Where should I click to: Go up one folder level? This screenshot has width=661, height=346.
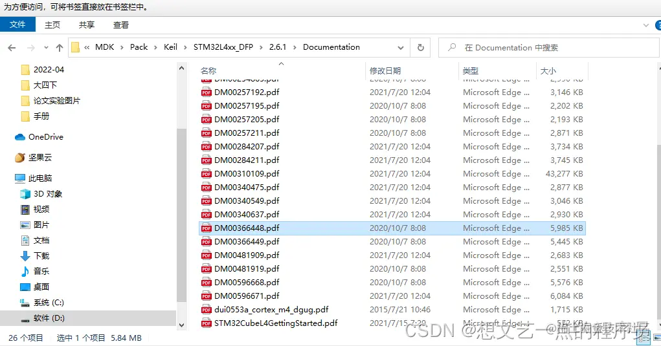click(60, 48)
